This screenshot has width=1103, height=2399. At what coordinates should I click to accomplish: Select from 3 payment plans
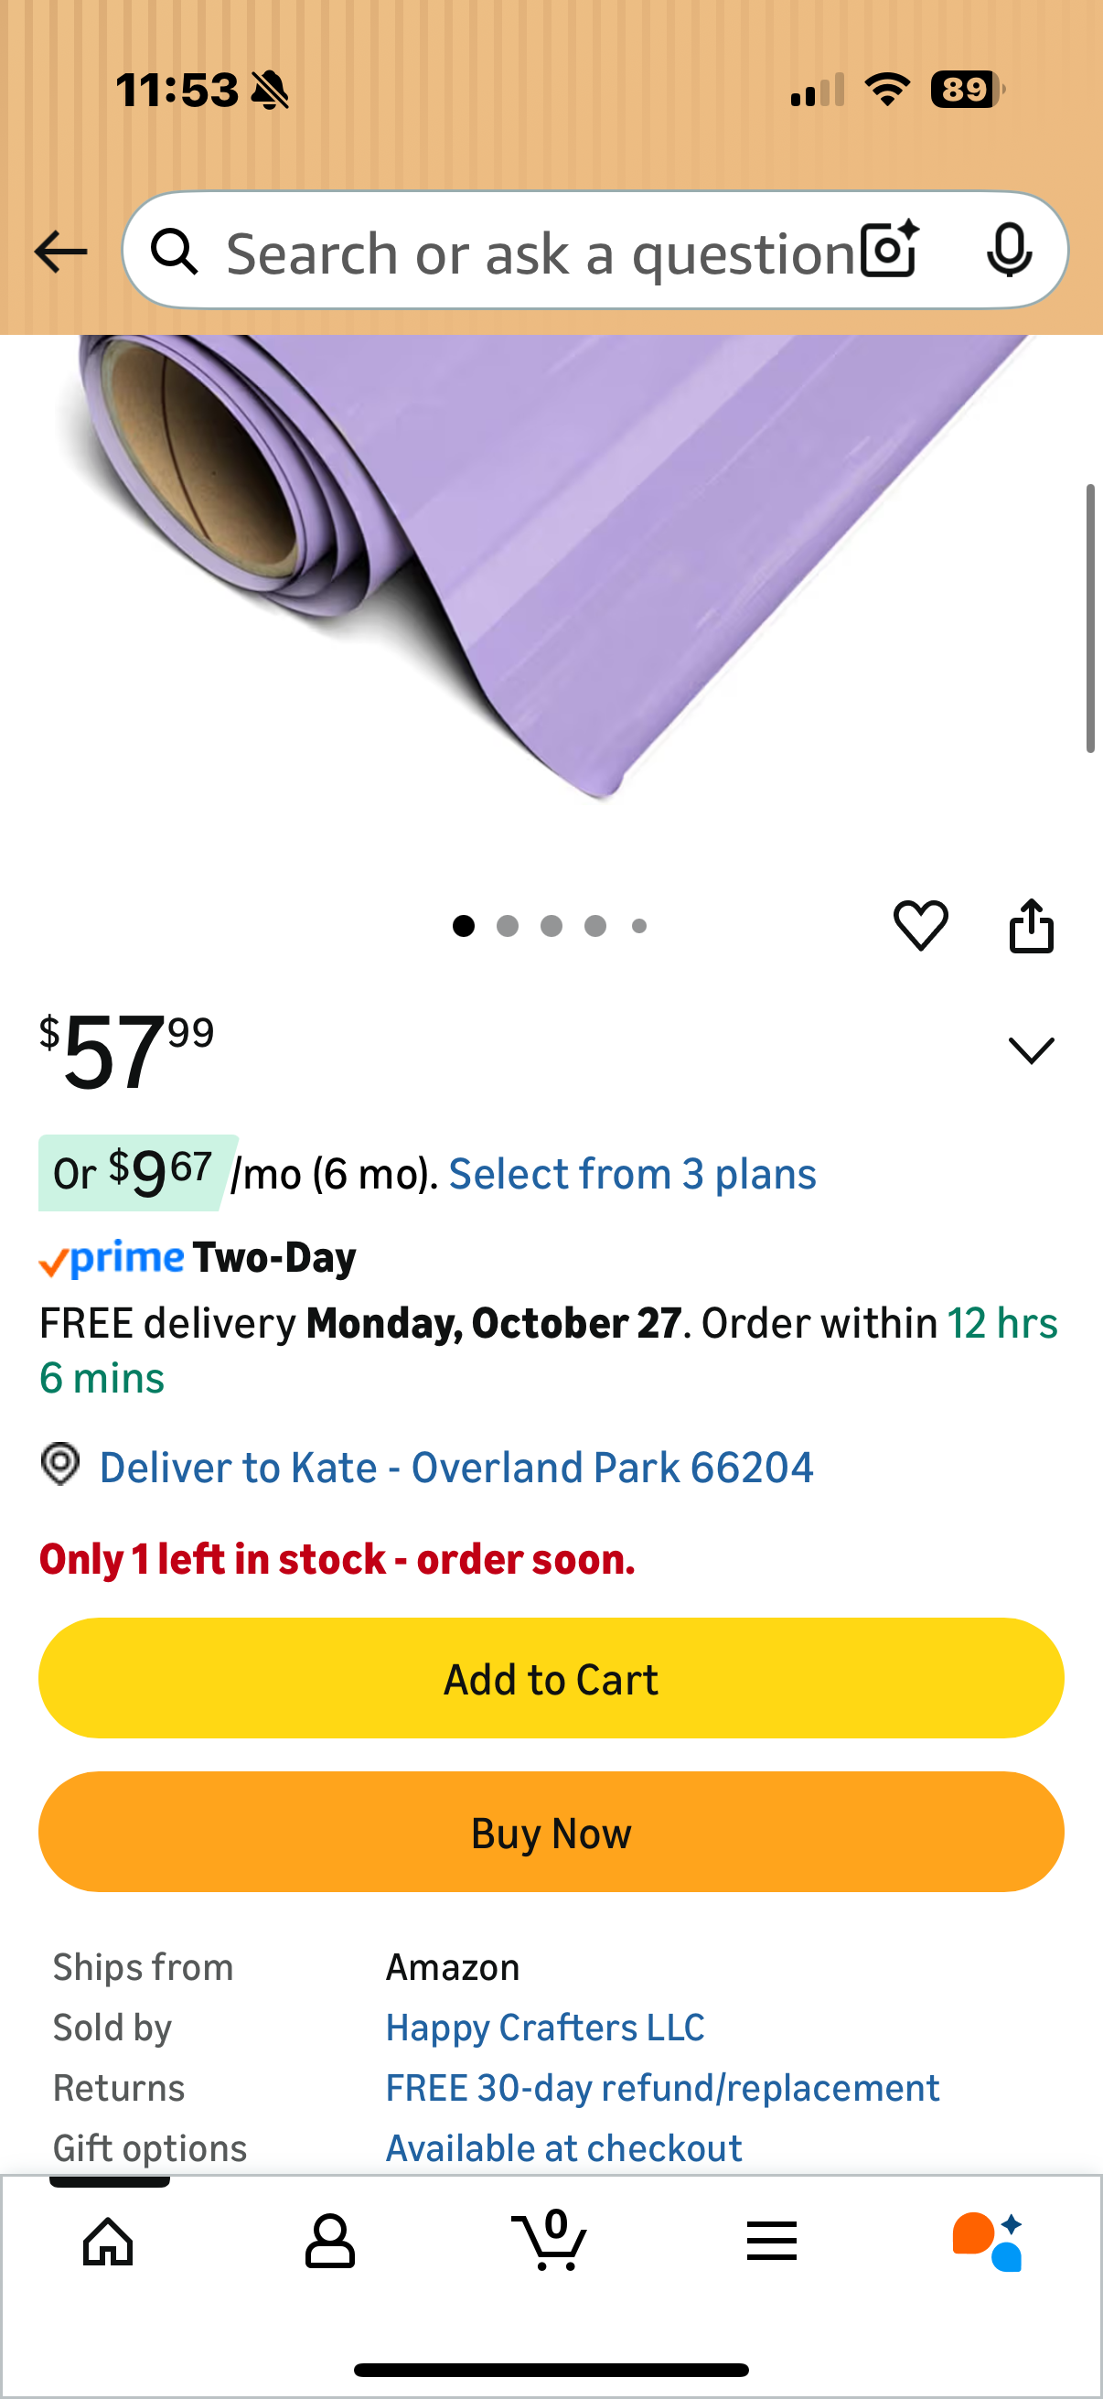click(x=633, y=1173)
